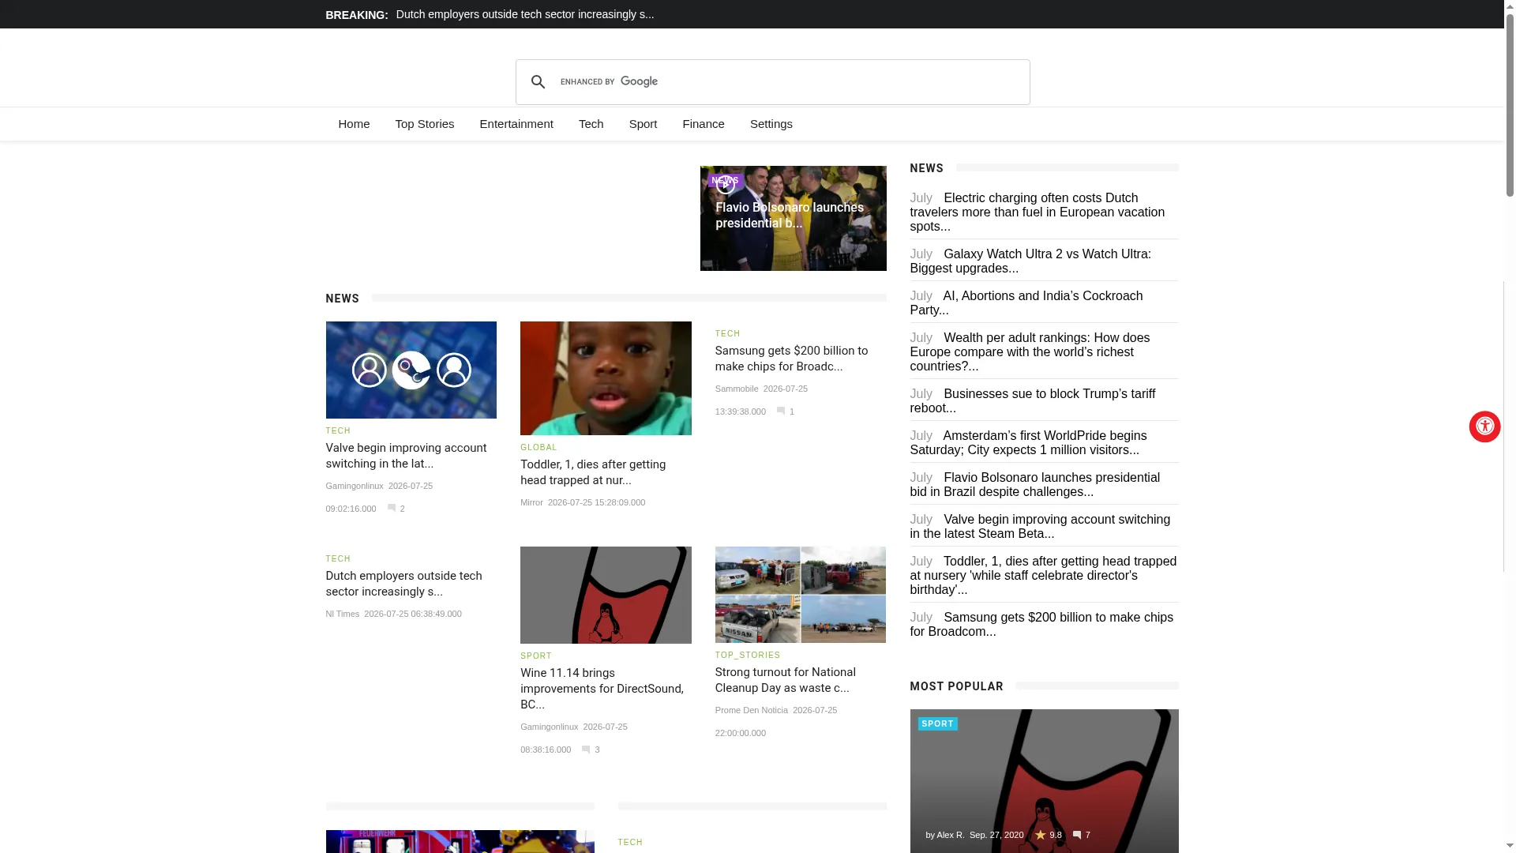Read 'Valve begin improving account switching' headline
Screen dimensions: 1516x853
pyautogui.click(x=406, y=456)
